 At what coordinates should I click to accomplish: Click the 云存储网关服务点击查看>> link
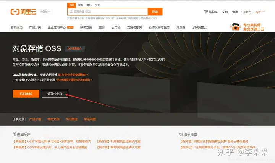pos(74,80)
